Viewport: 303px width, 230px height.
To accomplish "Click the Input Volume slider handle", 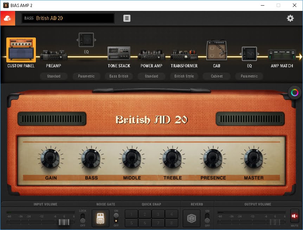I will point(64,222).
